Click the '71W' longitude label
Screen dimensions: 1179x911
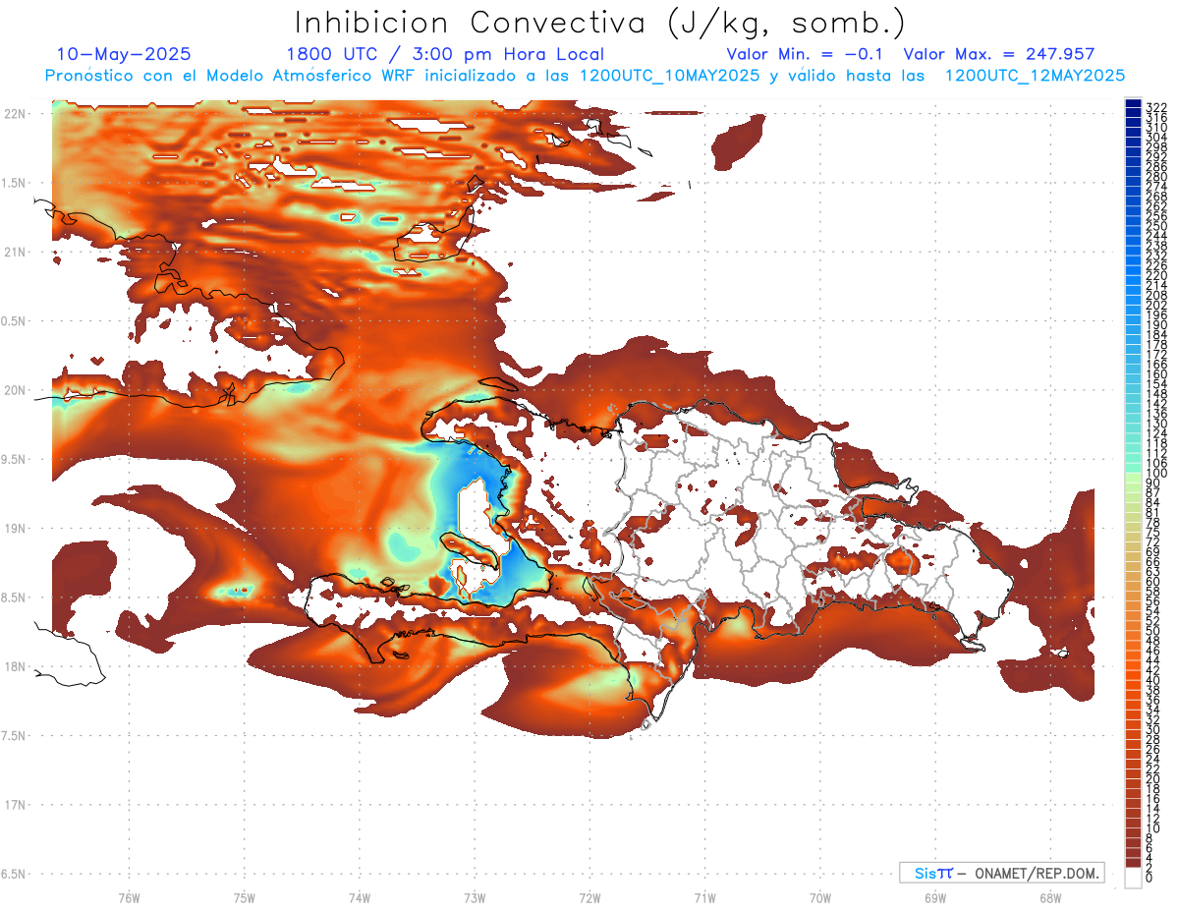[704, 898]
